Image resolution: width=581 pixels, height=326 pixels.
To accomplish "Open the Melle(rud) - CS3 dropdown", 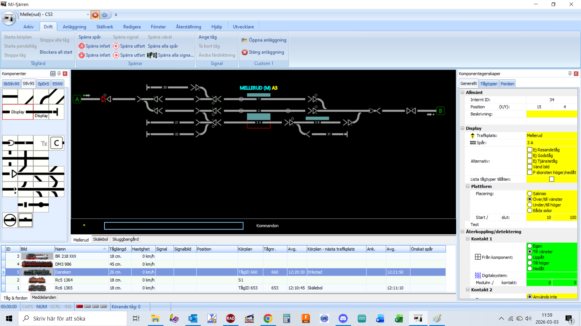I will (88, 14).
